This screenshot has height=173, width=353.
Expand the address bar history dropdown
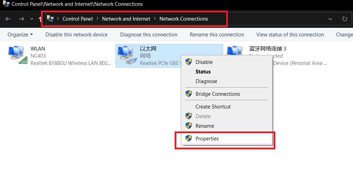330,19
